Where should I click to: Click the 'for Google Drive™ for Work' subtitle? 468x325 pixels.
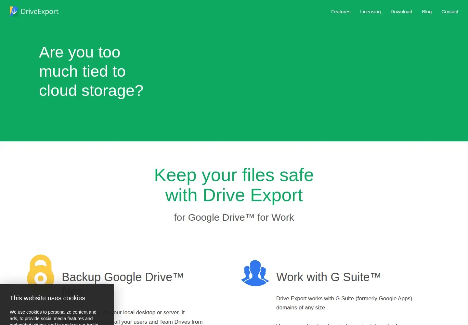(234, 217)
